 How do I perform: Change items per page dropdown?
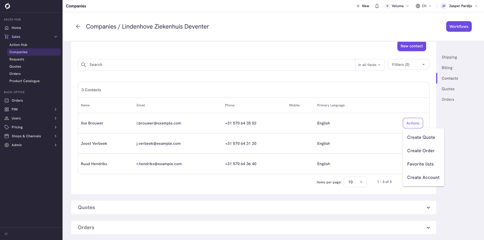tap(355, 182)
